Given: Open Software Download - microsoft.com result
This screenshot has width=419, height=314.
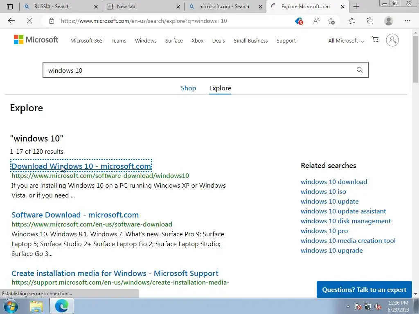Looking at the screenshot, I should tap(75, 215).
